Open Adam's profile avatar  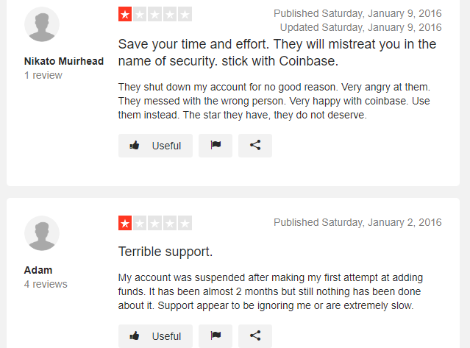pos(42,234)
